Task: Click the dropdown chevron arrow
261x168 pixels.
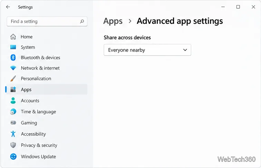Action: click(185, 50)
